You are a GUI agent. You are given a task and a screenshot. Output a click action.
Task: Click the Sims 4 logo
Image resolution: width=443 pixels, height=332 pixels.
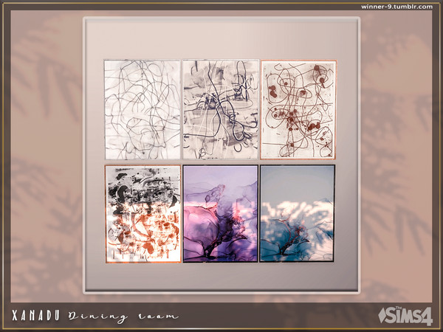(405, 316)
